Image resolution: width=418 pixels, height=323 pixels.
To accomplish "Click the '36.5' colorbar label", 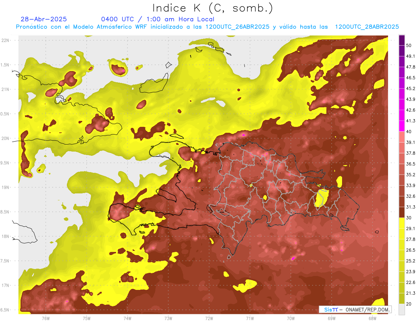I will 411,164.
